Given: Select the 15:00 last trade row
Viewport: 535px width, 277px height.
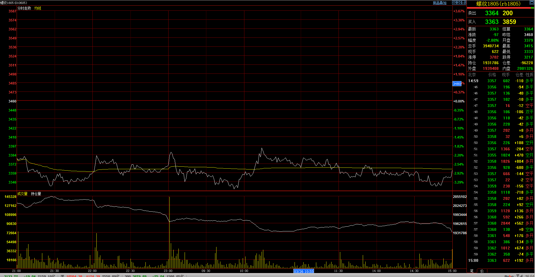Looking at the screenshot, I should 501,260.
